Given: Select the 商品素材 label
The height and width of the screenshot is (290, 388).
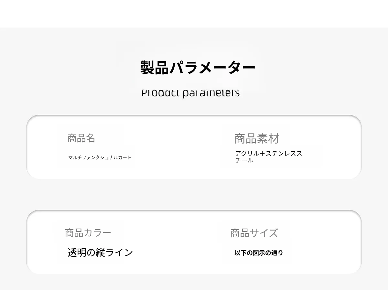Looking at the screenshot, I should click(256, 138).
